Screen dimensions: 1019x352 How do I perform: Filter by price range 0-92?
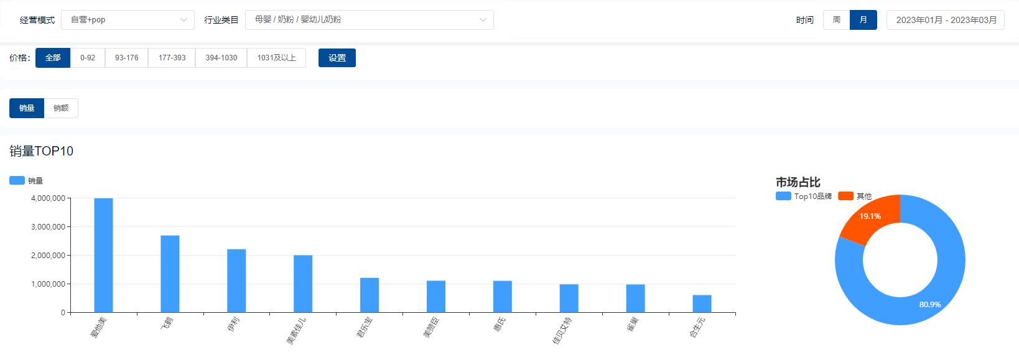88,58
